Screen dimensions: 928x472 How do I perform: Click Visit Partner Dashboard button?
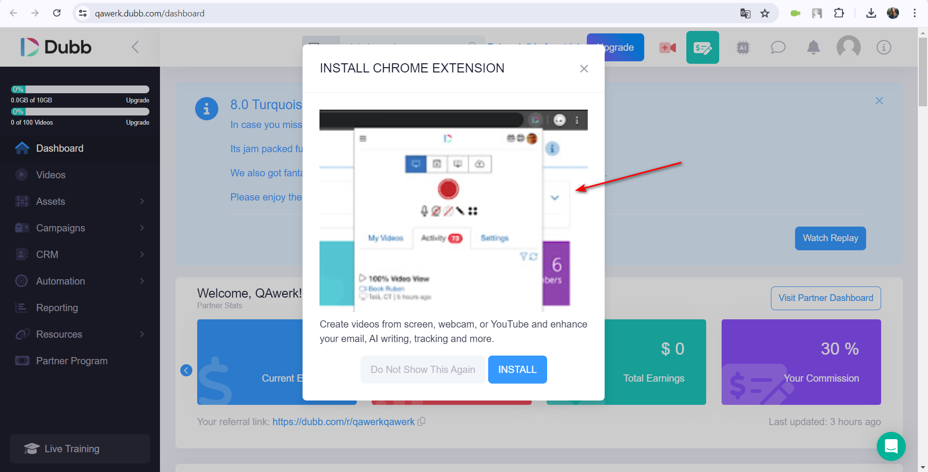pyautogui.click(x=826, y=298)
